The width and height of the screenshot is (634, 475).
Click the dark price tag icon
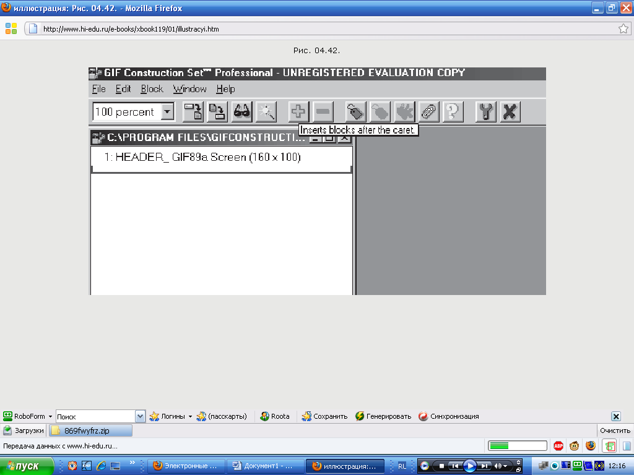click(355, 111)
